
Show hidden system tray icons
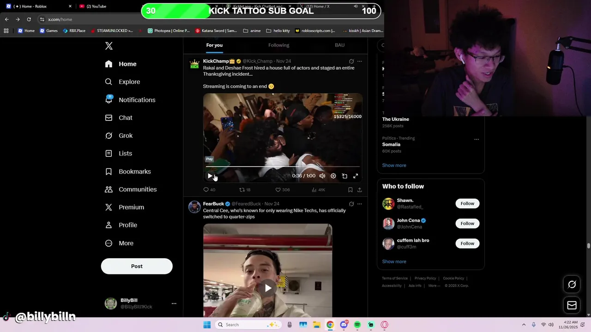click(524, 325)
